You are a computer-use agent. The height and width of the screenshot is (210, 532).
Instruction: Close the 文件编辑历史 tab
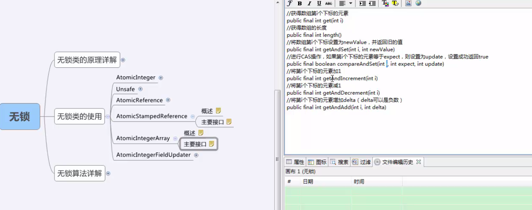click(419, 162)
